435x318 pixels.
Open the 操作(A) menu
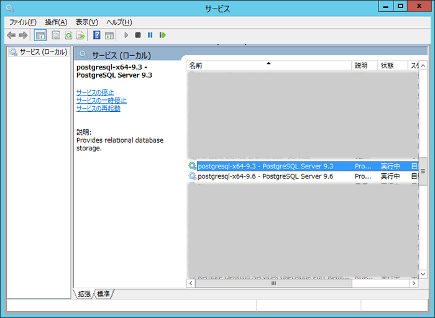coord(56,22)
